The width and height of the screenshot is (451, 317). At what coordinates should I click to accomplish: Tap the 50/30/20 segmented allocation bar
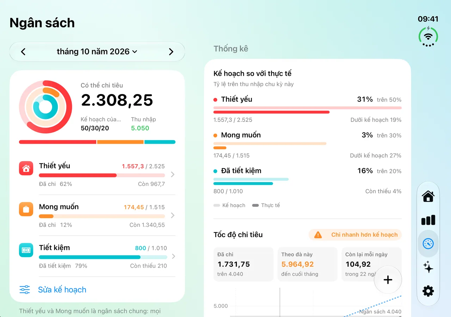point(97,142)
